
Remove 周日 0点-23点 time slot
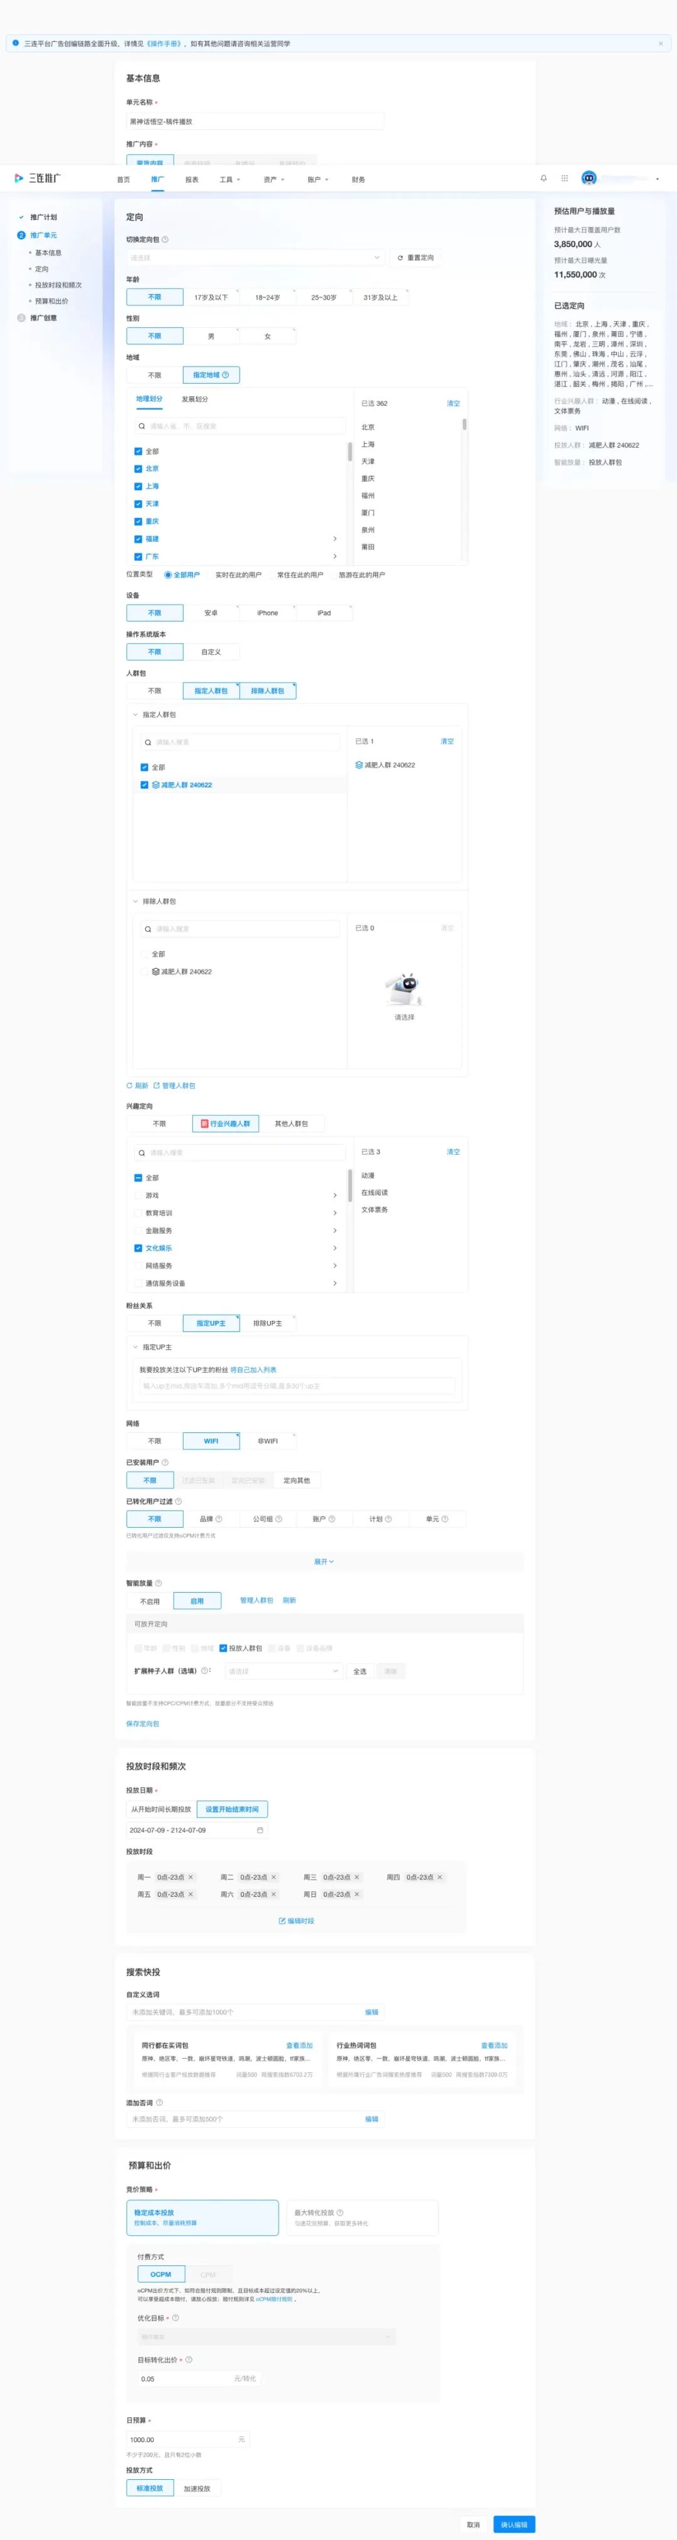pos(357,1894)
